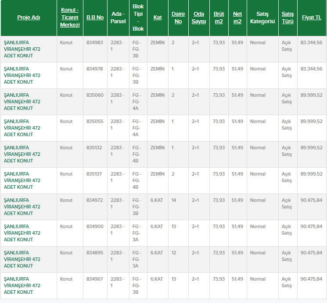Sort table by Oda Sayısı header
The width and height of the screenshot is (327, 303).
pos(199,18)
